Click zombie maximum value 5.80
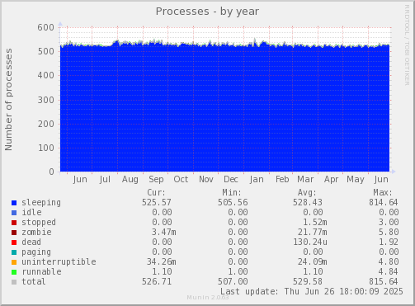Viewport: 415px width, 306px height. 389,232
